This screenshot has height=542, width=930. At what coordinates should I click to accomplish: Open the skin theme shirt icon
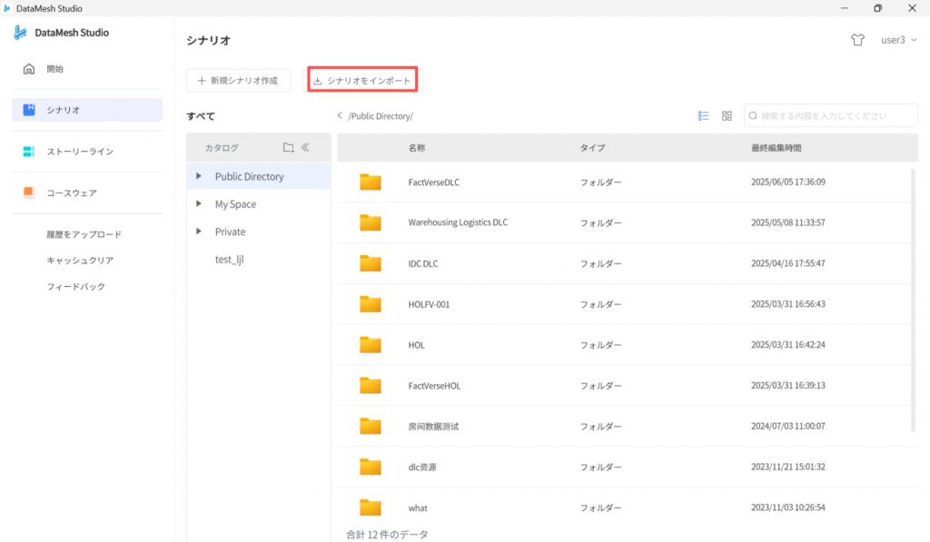857,40
